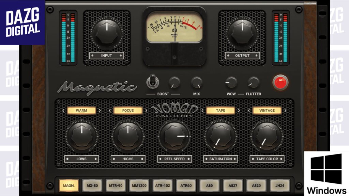Click the Wow knob
Screen dimensions: 349x196
click(231, 82)
